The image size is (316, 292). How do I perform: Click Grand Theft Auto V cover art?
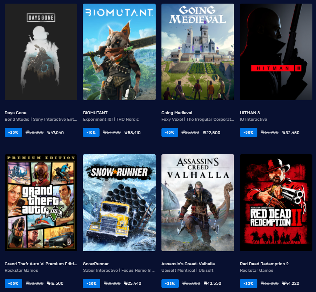(41, 202)
